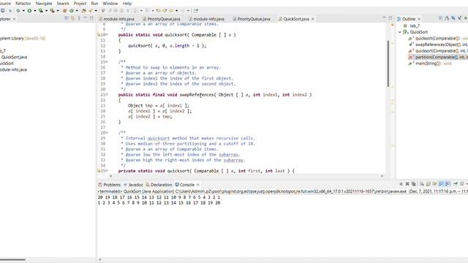Click the Coverage launch icon in the toolbar
468x263 pixels.
tap(41, 10)
